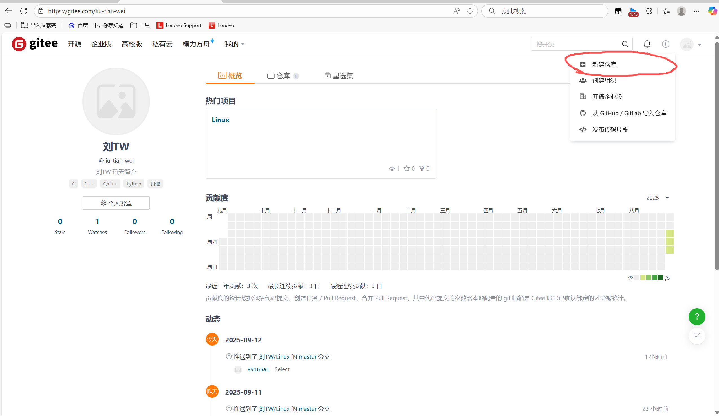Viewport: 719px width, 416px height.
Task: Click the plus create icon in header
Action: click(665, 44)
